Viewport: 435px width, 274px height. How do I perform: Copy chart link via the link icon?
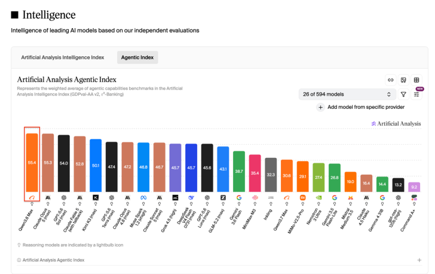tap(391, 80)
